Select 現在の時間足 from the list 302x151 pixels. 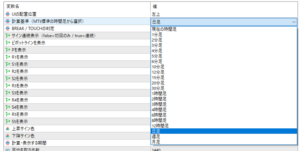[224, 29]
